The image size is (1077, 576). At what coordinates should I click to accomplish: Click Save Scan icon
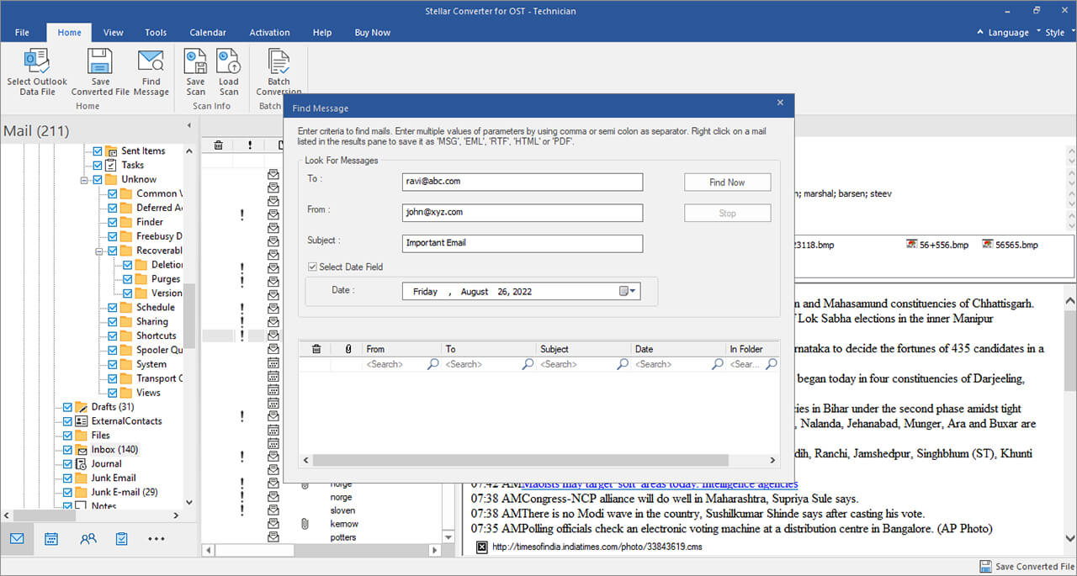coord(196,61)
